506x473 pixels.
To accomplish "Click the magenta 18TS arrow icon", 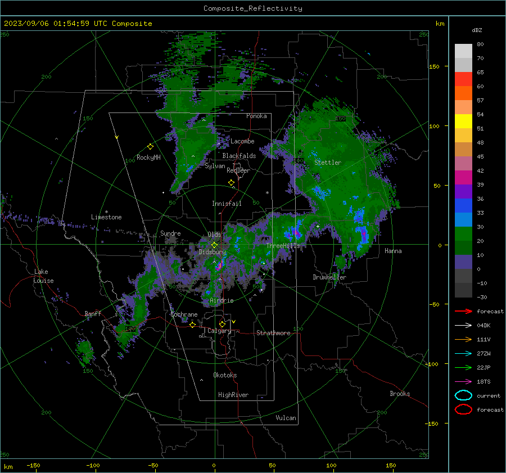I will coord(463,381).
